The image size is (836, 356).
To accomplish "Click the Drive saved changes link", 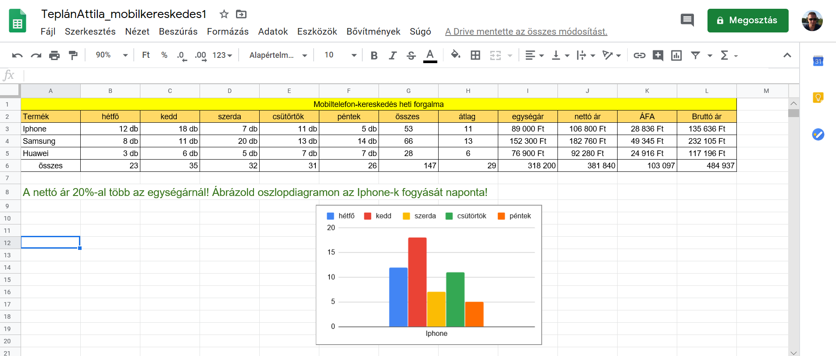I will 526,32.
